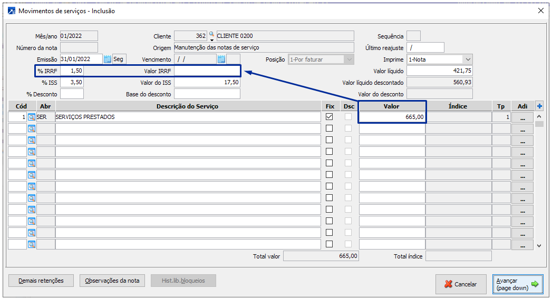This screenshot has width=552, height=299.
Task: Check the Fix box in second row
Action: [329, 128]
